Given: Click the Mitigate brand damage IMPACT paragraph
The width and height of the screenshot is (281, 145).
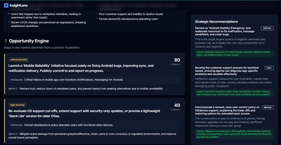Looking at the screenshot, I should (x=92, y=136).
